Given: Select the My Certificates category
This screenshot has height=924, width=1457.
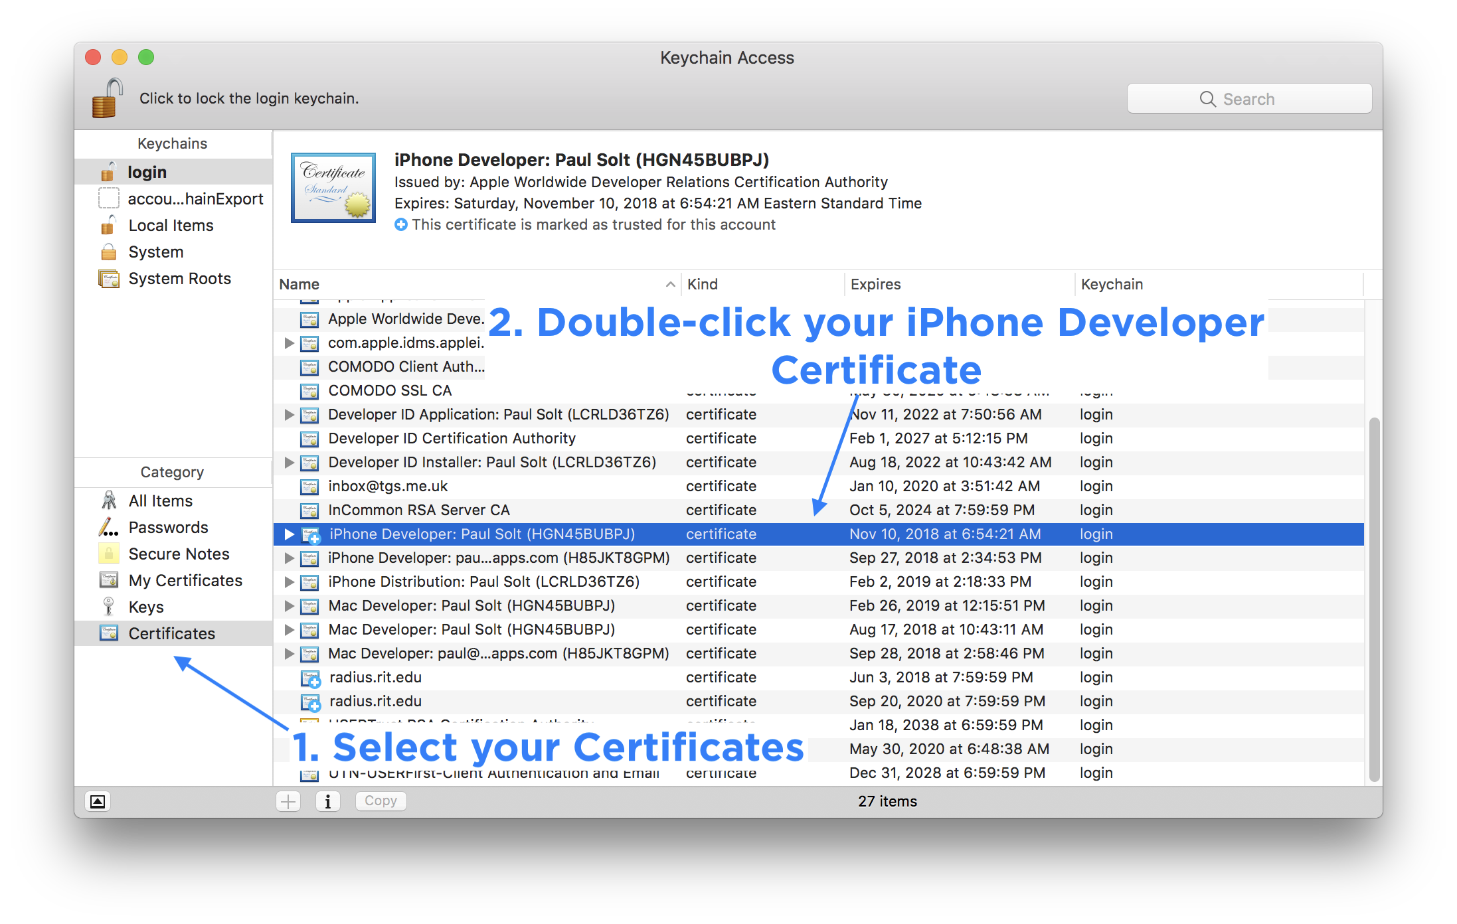Looking at the screenshot, I should [x=185, y=580].
